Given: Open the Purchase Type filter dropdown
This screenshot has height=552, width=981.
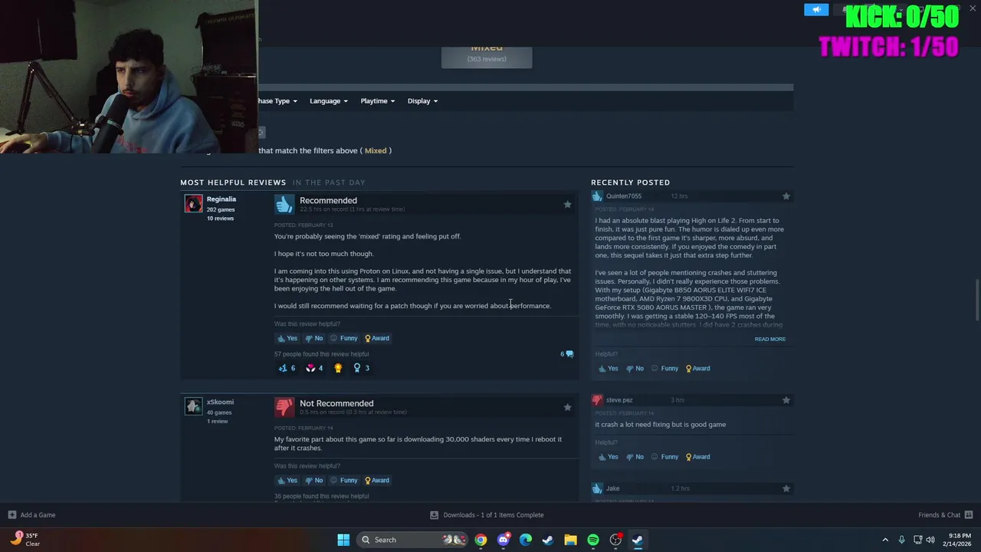Looking at the screenshot, I should tap(277, 101).
